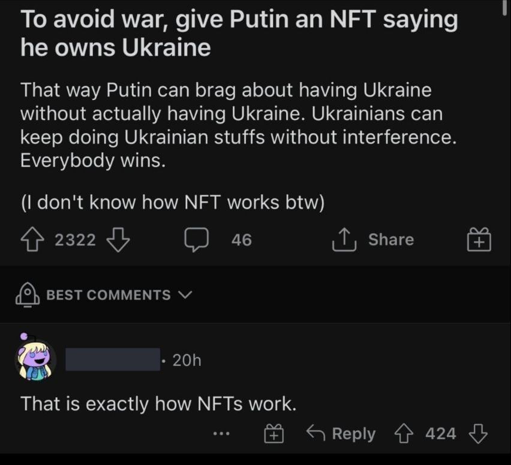This screenshot has height=465, width=511.
Task: Downvote the Putin NFT post
Action: click(x=118, y=240)
